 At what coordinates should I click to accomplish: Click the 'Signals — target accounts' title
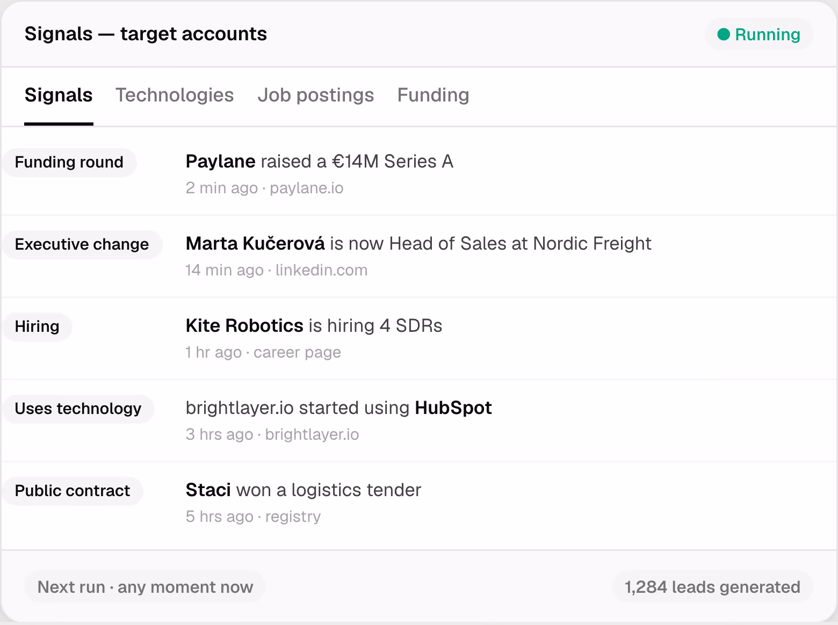tap(146, 34)
